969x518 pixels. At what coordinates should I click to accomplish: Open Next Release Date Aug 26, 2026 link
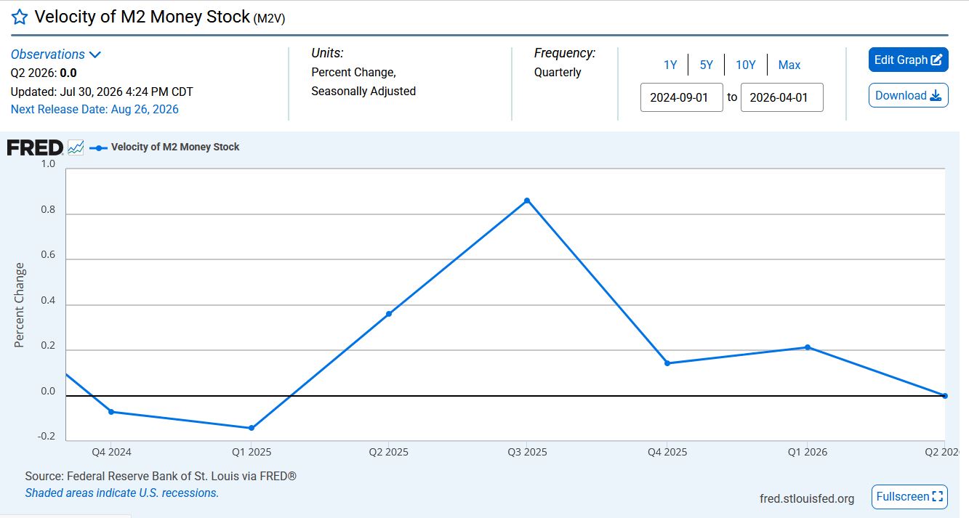(x=95, y=110)
